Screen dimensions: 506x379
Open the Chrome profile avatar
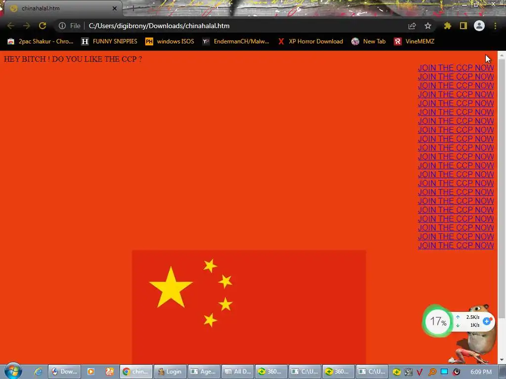(x=479, y=26)
